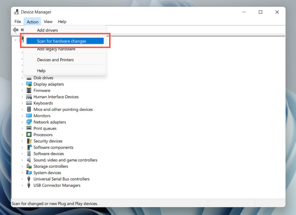Collapse the root computer node chevron
Image resolution: width=296 pixels, height=215 pixels.
point(16,40)
